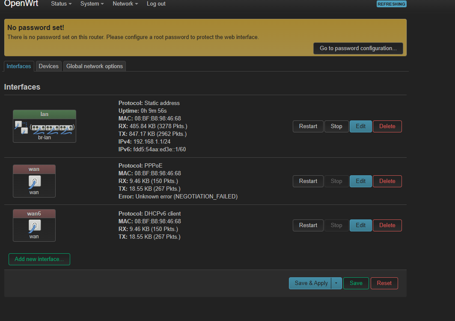Switch to the Interfaces tab

point(19,66)
